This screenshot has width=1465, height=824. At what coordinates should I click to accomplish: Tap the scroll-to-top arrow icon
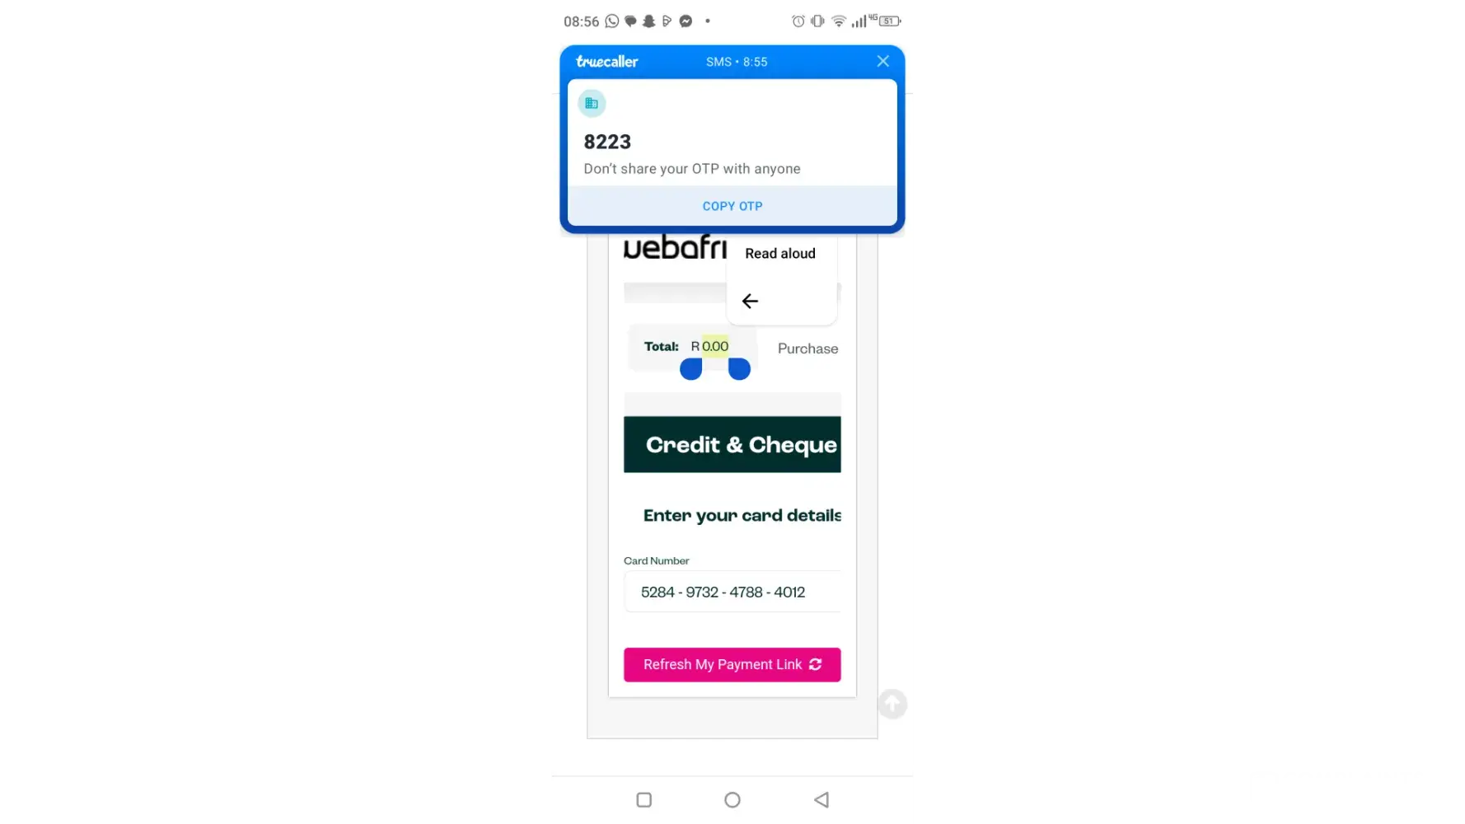[892, 705]
